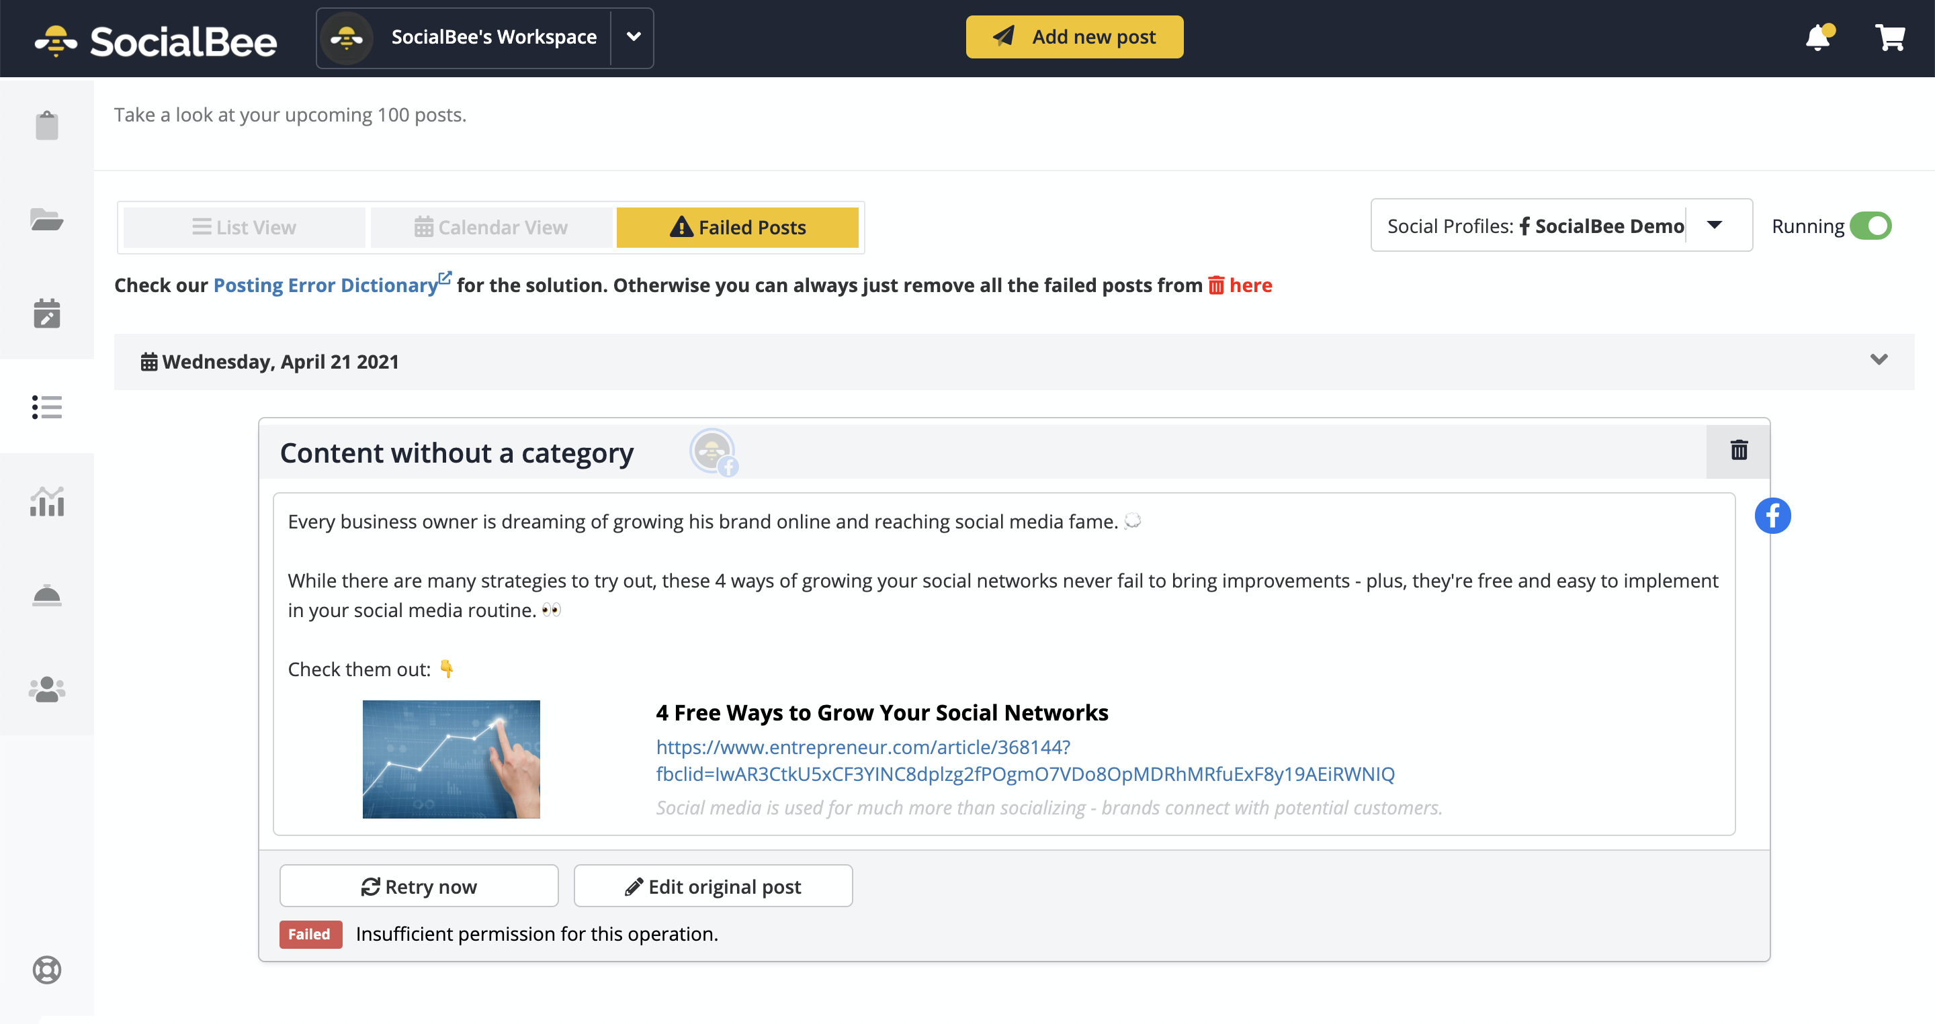Expand the Wednesday April 21 2021 section
This screenshot has height=1024, width=1935.
click(1880, 359)
